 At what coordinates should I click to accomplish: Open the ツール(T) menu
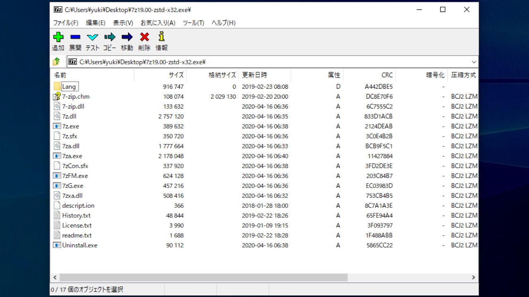(x=193, y=23)
